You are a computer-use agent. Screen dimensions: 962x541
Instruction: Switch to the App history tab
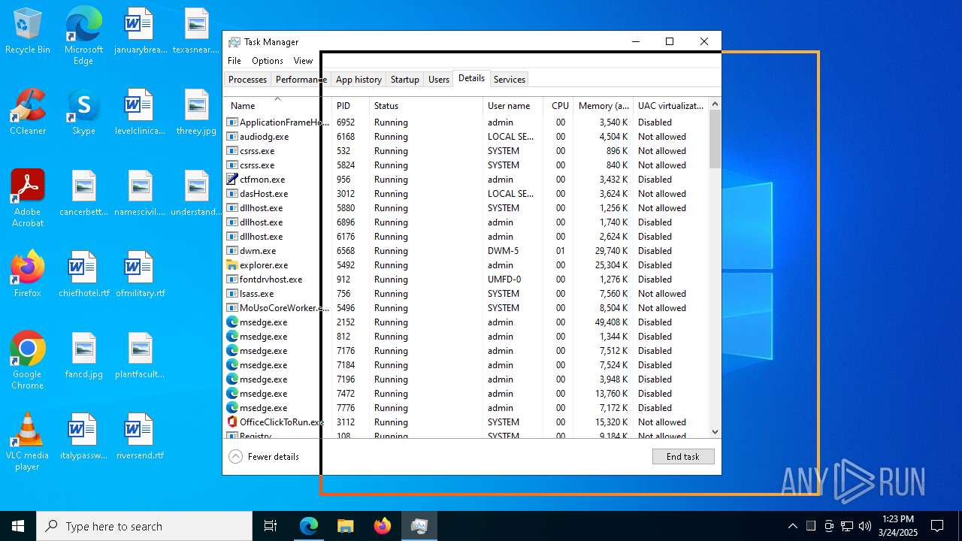(358, 80)
